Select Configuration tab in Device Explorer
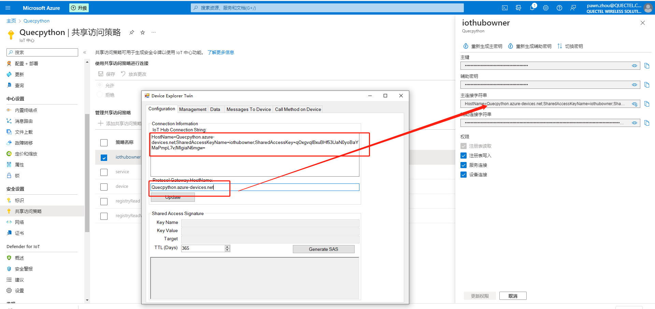Viewport: 655px width, 309px height. [x=161, y=109]
